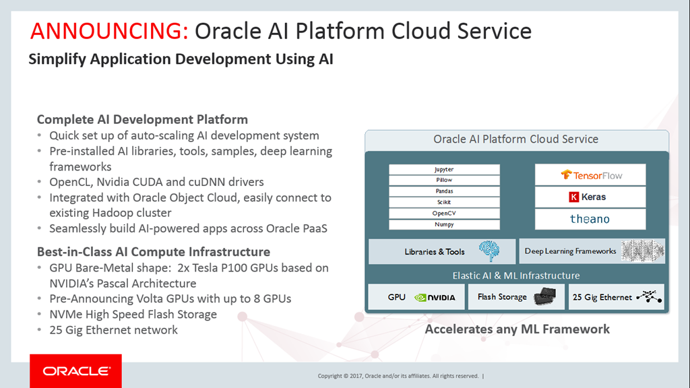Screen dimensions: 690x388
Task: Click the Oracle AI Platform Cloud Service diagram header
Action: [516, 139]
